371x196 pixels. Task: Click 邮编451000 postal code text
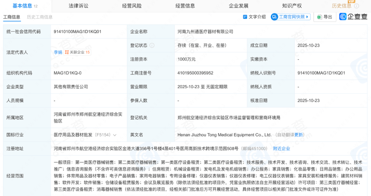pyautogui.click(x=254, y=149)
